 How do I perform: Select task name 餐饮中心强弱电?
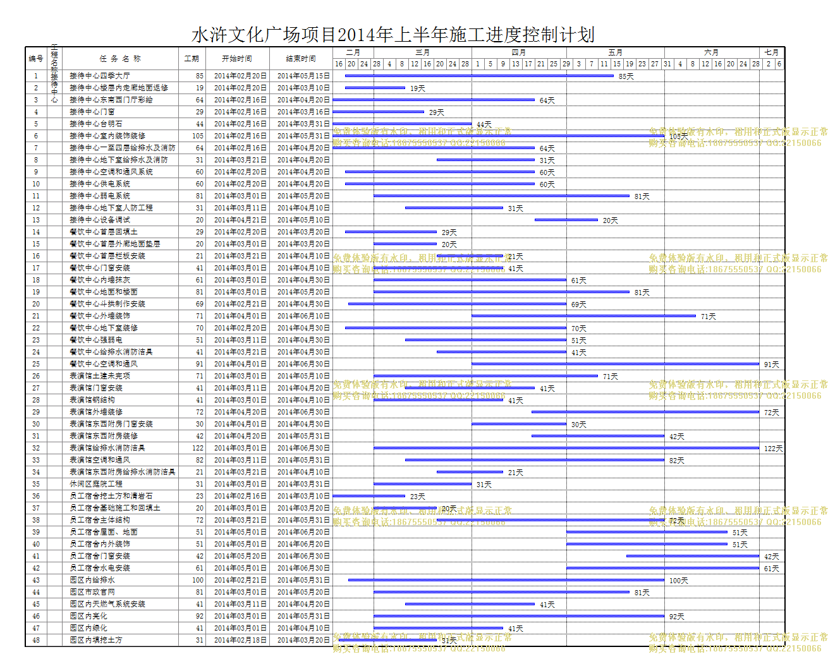coord(96,340)
